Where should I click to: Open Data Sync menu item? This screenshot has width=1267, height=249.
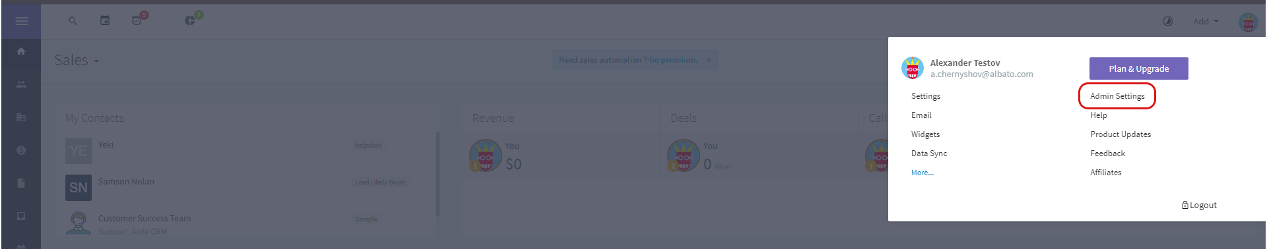[928, 153]
